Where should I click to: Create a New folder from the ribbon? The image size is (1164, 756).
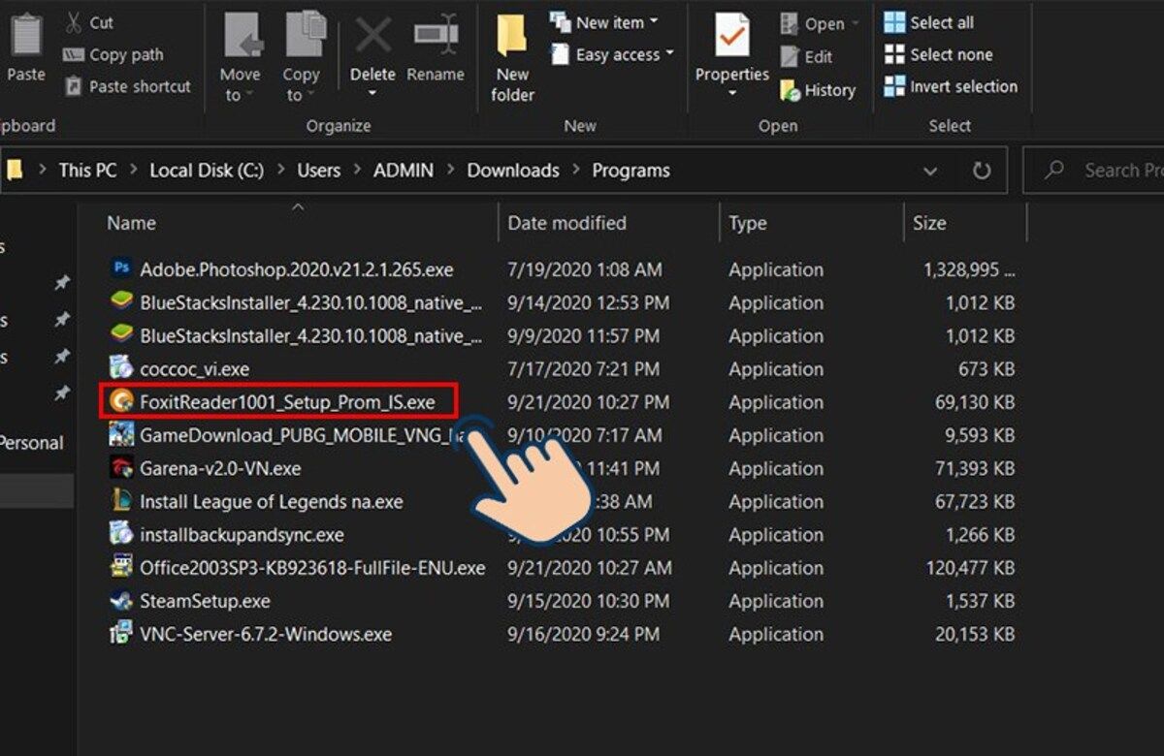pyautogui.click(x=512, y=60)
